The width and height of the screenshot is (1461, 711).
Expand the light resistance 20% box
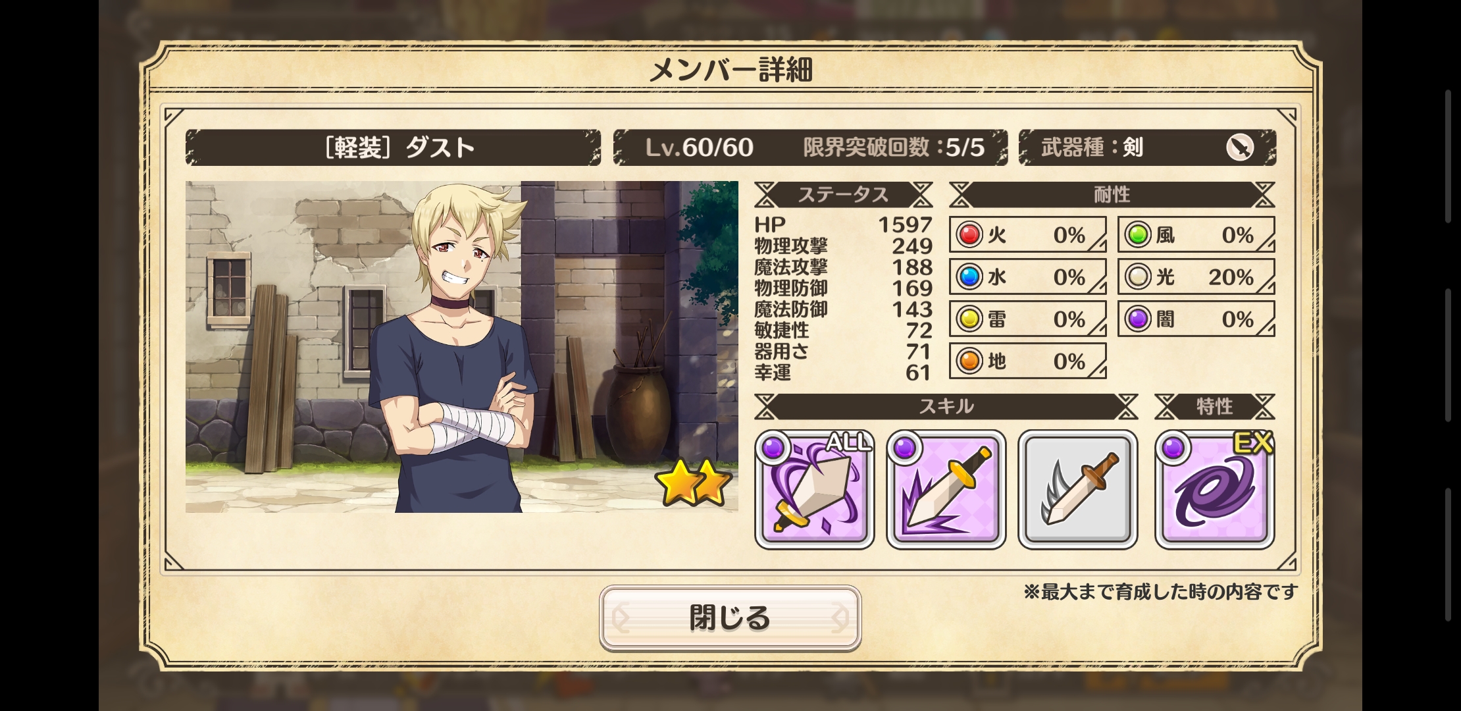coord(1196,276)
